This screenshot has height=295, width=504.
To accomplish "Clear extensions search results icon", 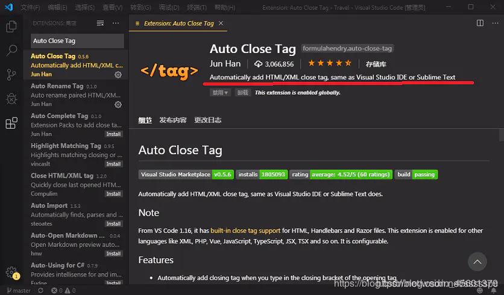I will click(100, 23).
